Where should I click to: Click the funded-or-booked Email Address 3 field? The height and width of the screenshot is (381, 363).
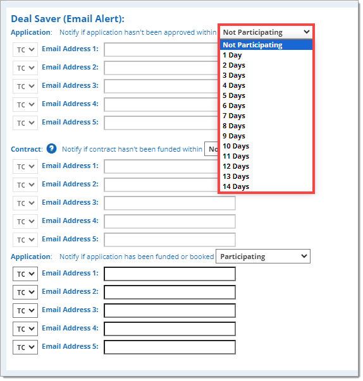[169, 310]
